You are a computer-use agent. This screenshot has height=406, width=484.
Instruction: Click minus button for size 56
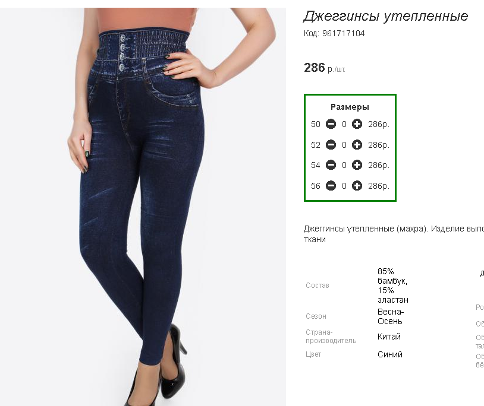pos(331,186)
